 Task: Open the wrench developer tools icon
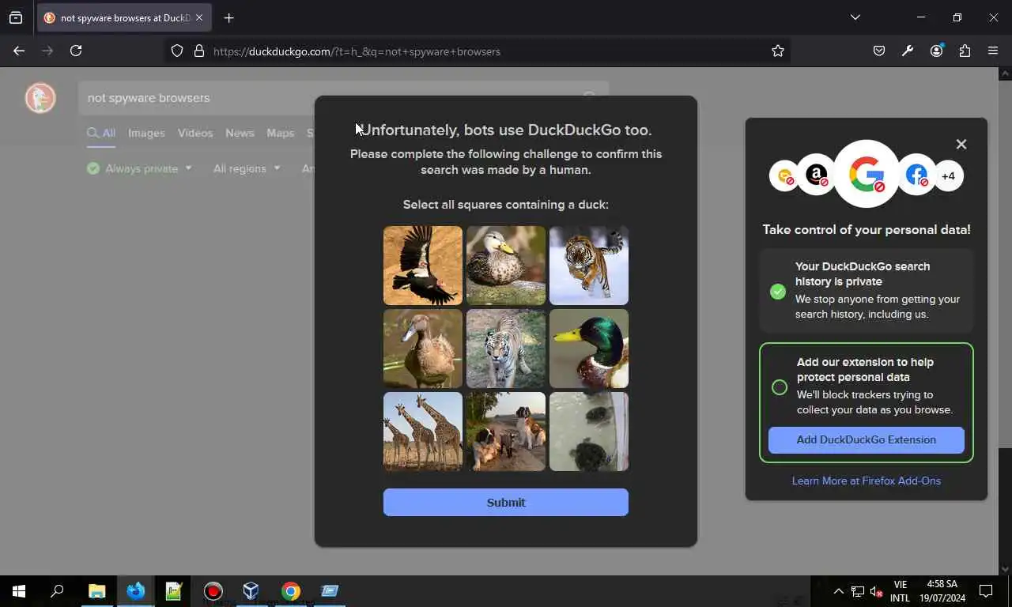tap(908, 51)
